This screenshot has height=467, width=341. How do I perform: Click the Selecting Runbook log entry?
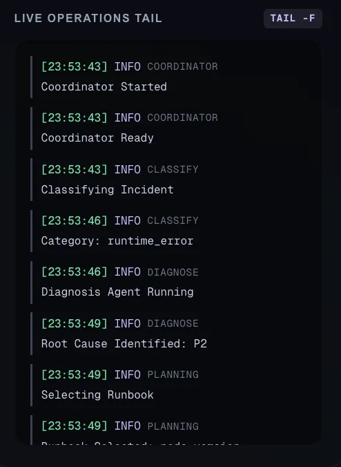click(97, 394)
